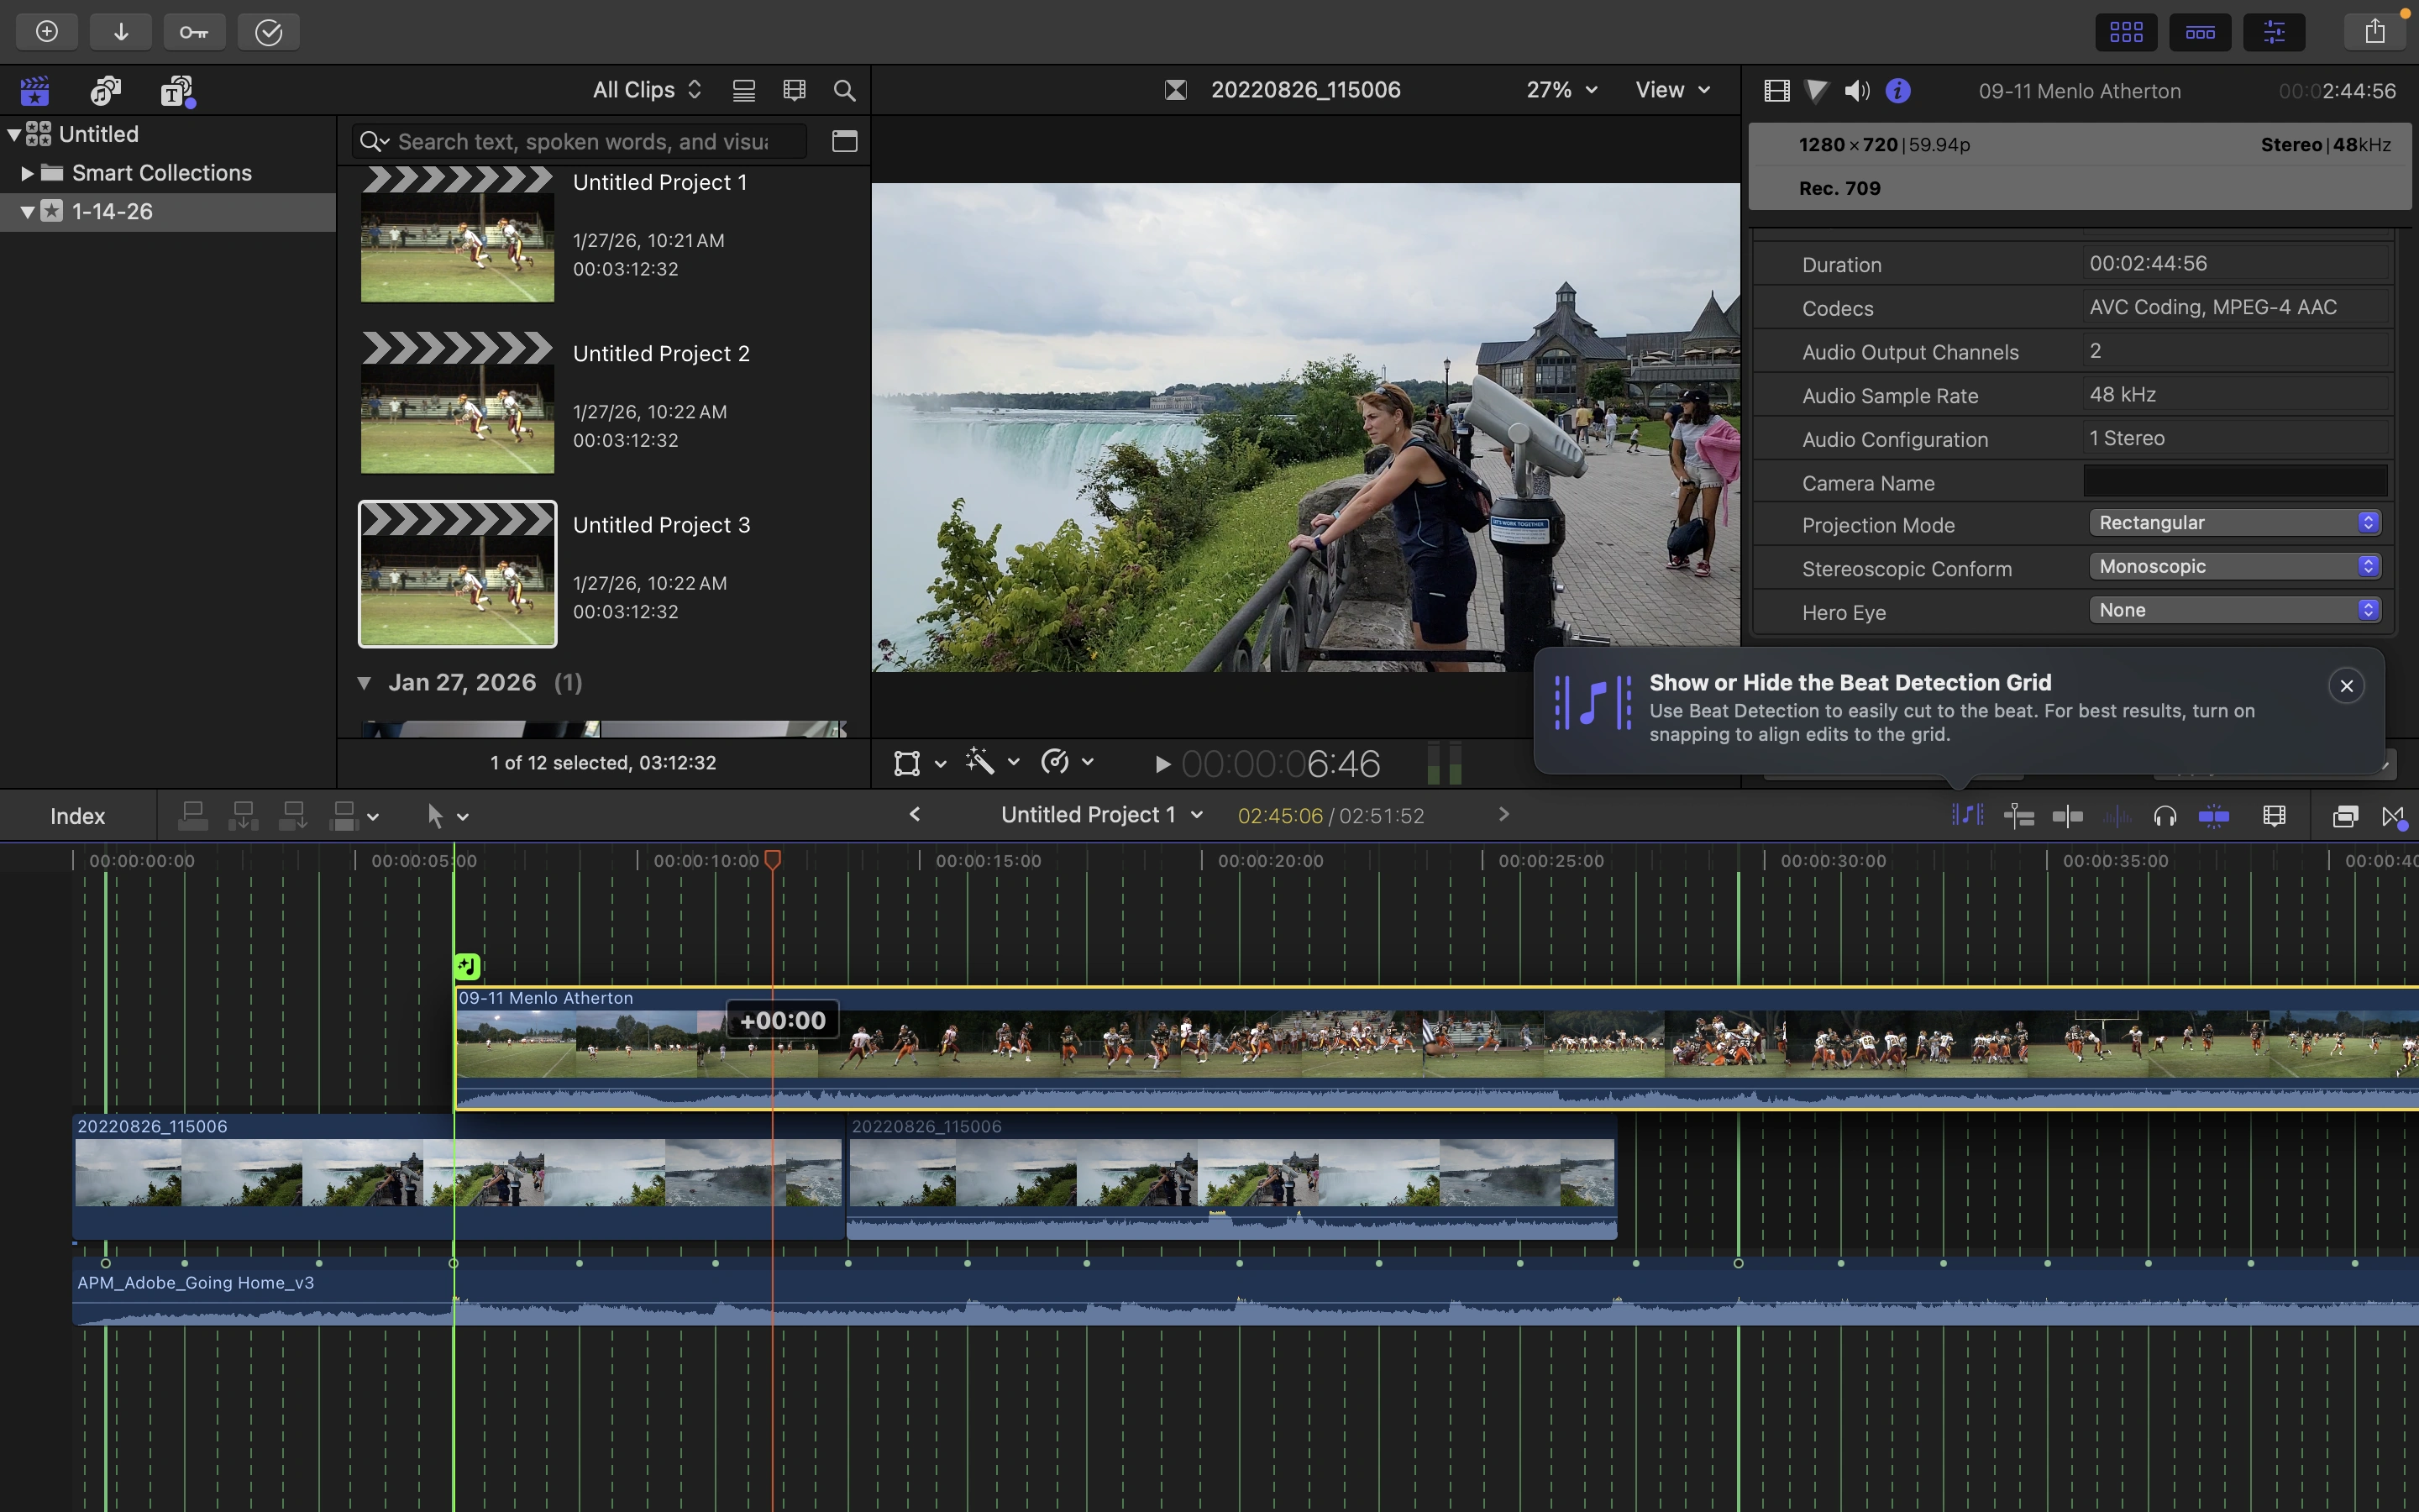Click the Share export icon
2419x1512 pixels.
2375,32
